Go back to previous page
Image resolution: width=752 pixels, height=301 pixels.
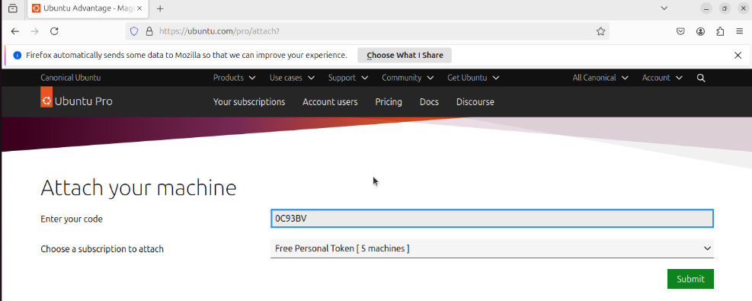(15, 31)
